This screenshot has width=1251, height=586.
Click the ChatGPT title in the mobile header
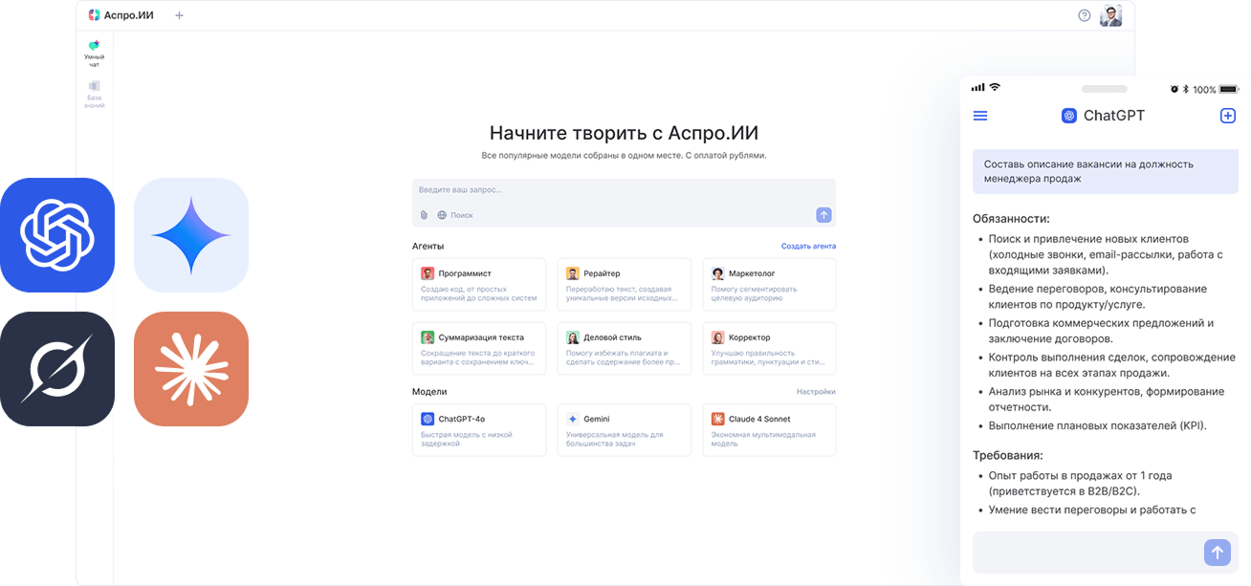[1114, 116]
